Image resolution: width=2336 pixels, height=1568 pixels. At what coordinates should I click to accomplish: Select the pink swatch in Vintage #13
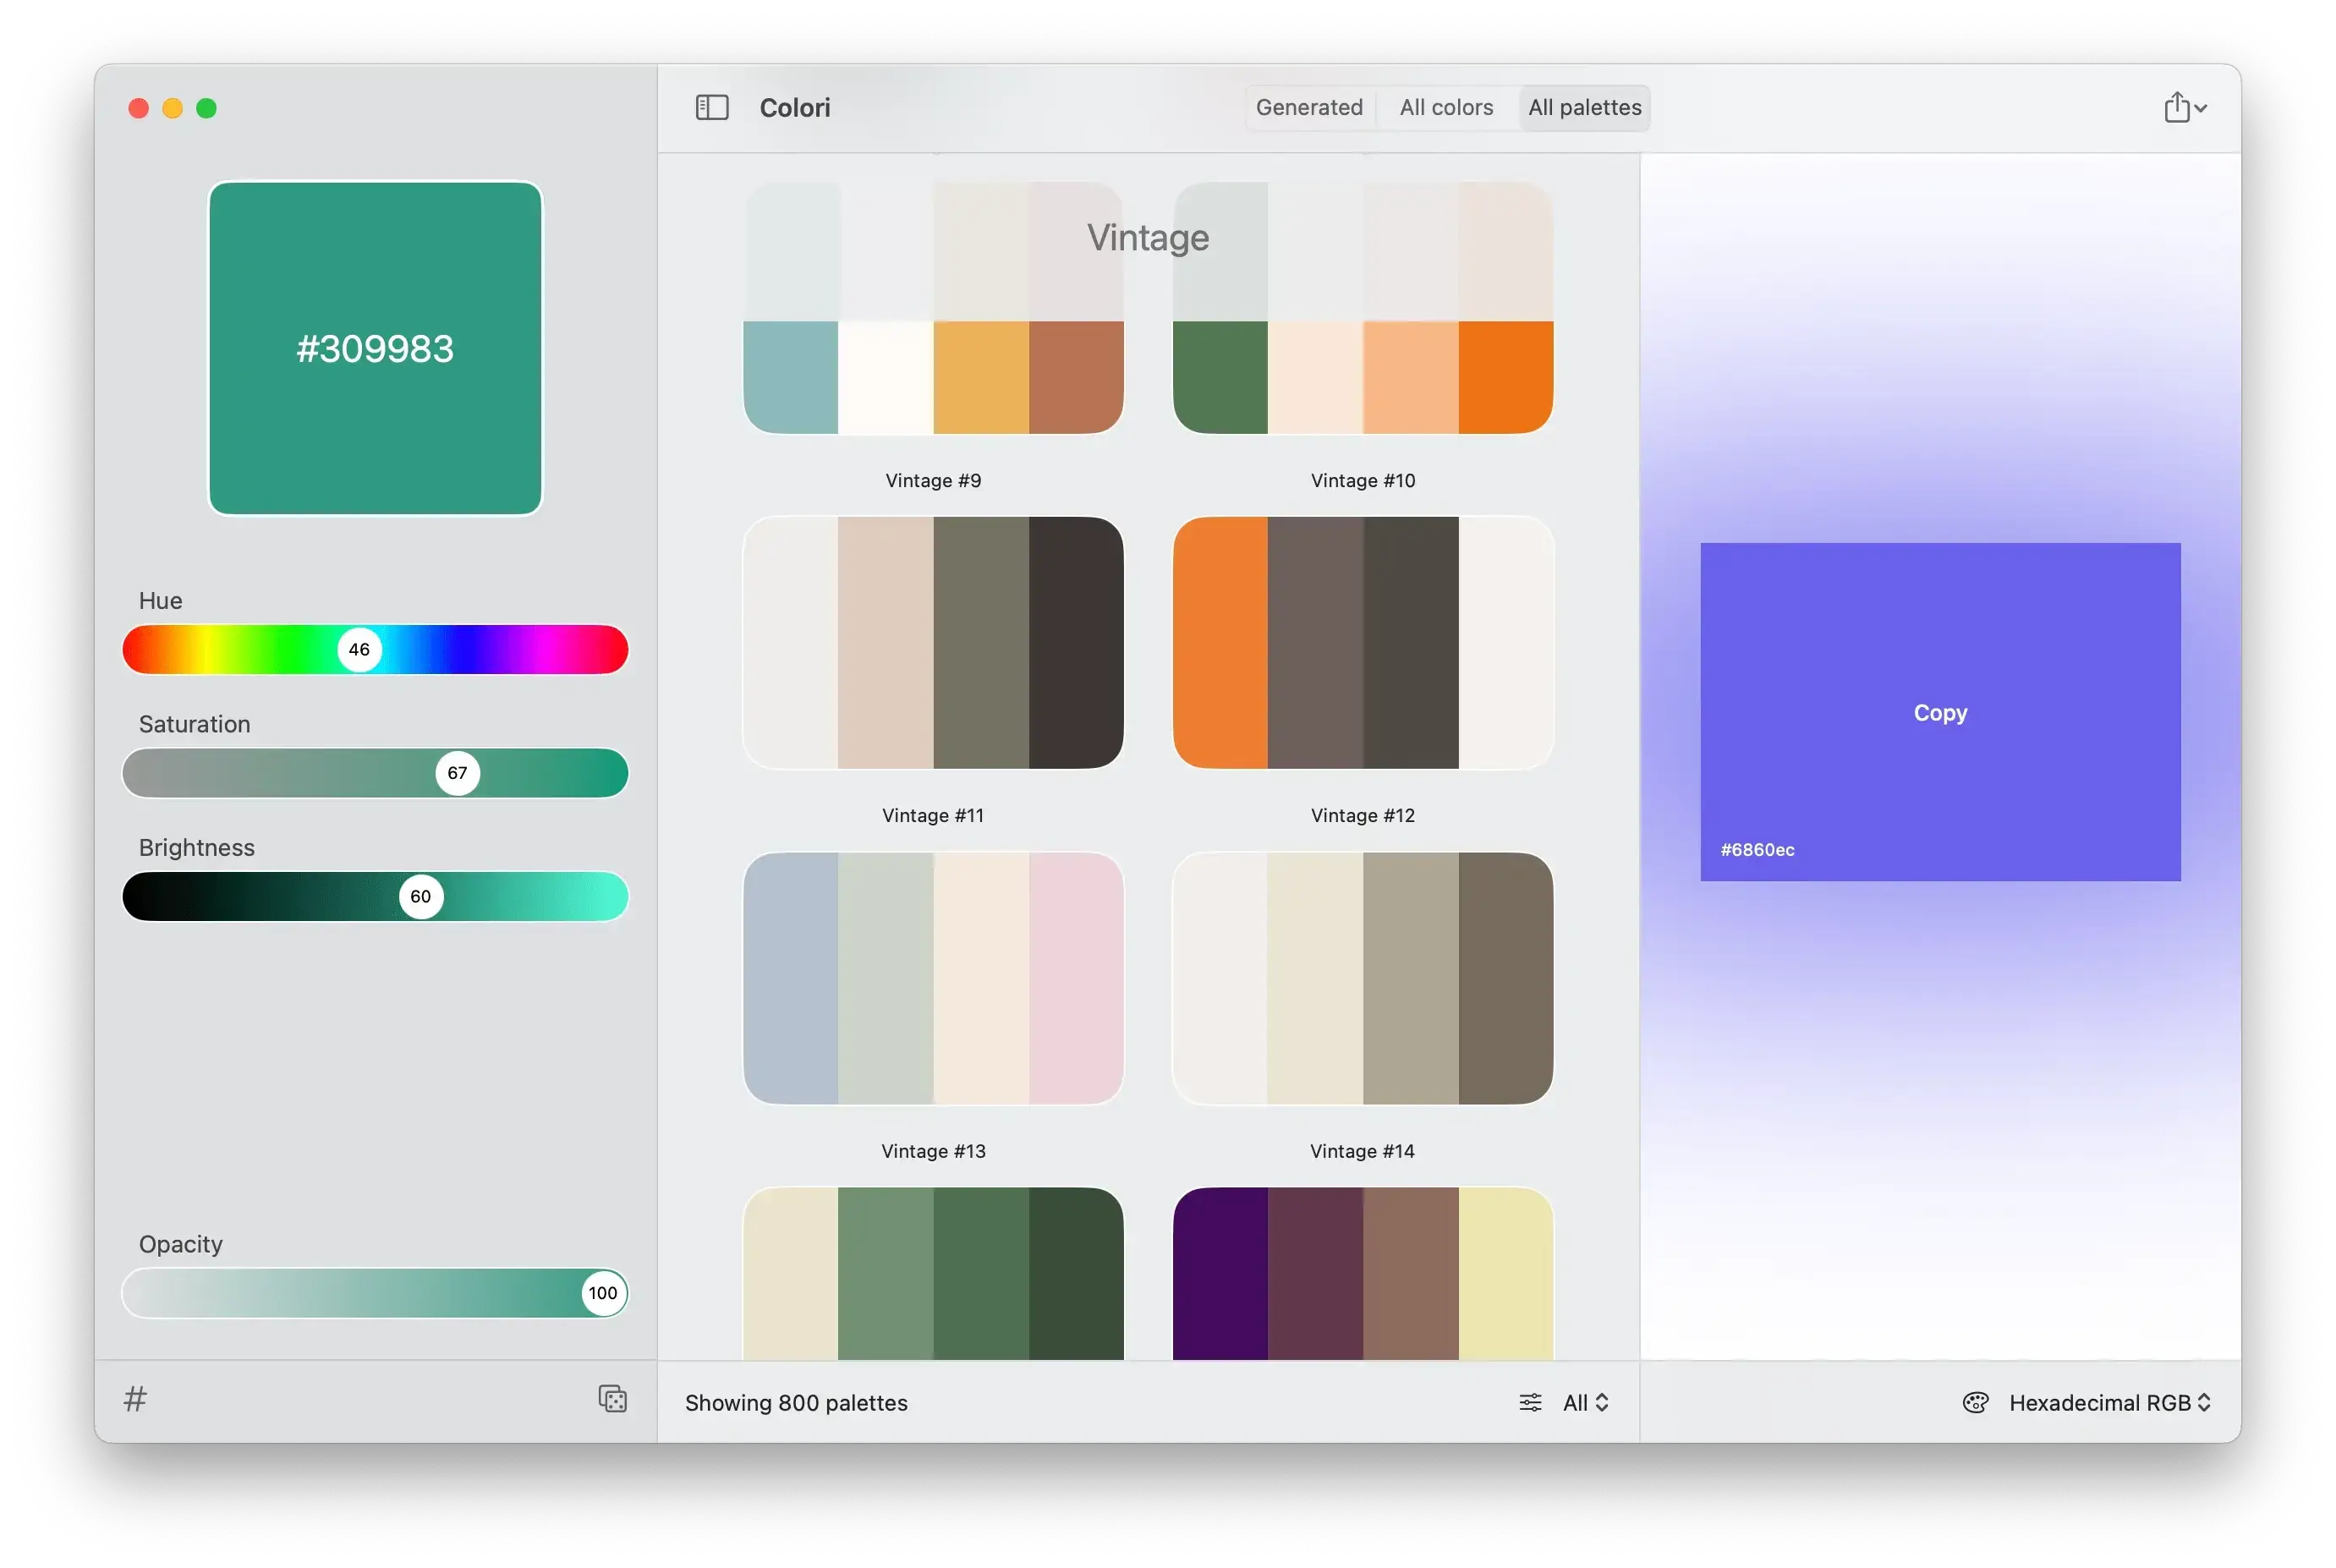point(1076,978)
